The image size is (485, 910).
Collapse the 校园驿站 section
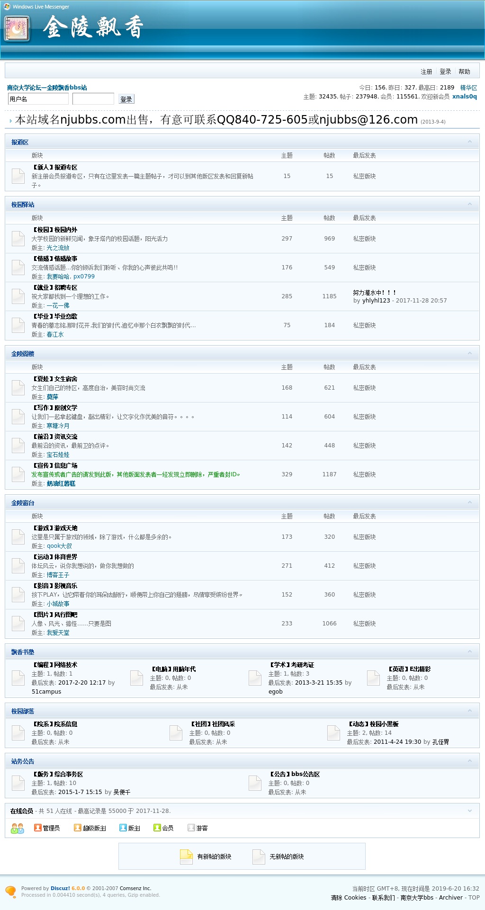pos(470,205)
